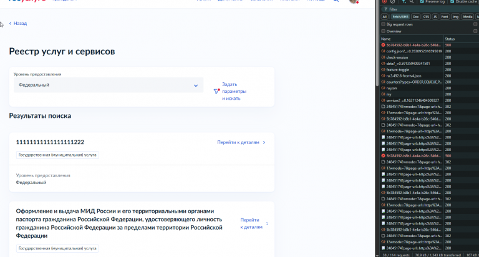Click the 76.9 kB / 1,343 kB transferred status text
This screenshot has height=257, width=479.
coord(438,255)
